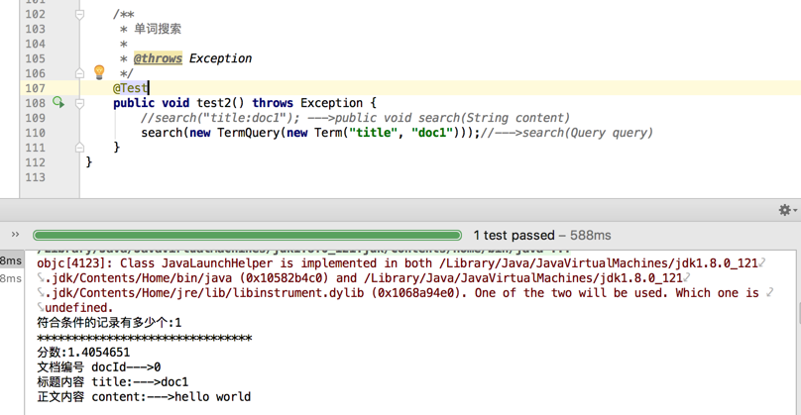Click the TermQuery class name
Screen dimensions: 801x415
[x=248, y=133]
